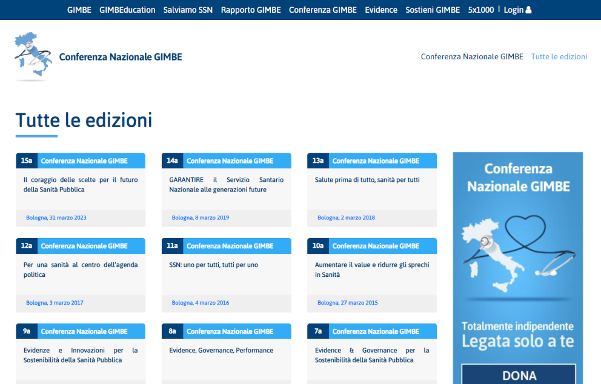Click 'Aumentare il value e ridurre' title
The image size is (601, 384).
click(372, 270)
